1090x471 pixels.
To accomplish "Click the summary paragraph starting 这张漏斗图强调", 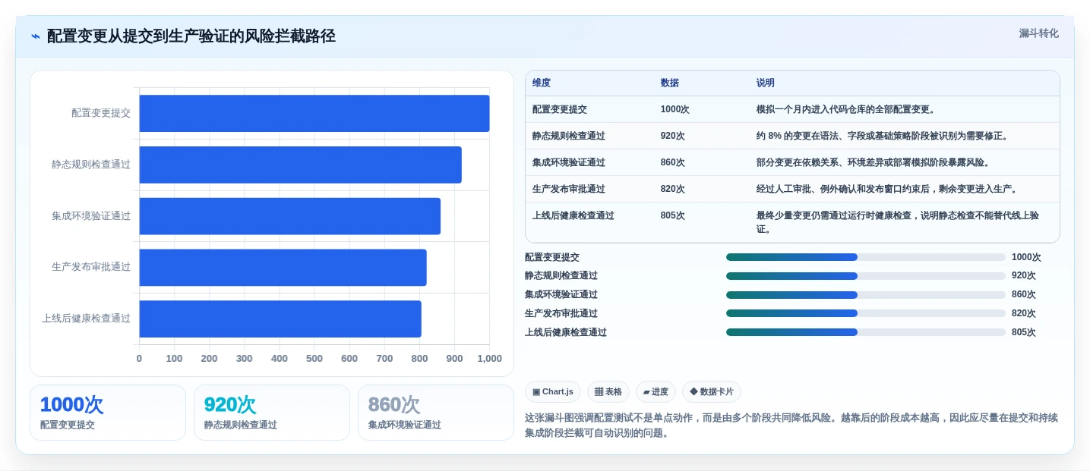I will click(x=791, y=425).
